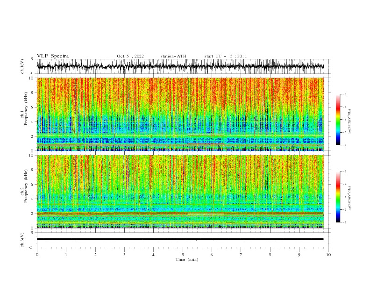Viewport: 370px width, 286px height.
Task: Click time axis tick label "7"
Action: [x=241, y=255]
